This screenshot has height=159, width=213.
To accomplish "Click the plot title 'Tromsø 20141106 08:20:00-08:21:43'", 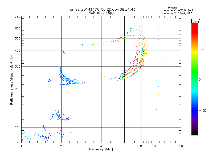I will click(x=101, y=9).
